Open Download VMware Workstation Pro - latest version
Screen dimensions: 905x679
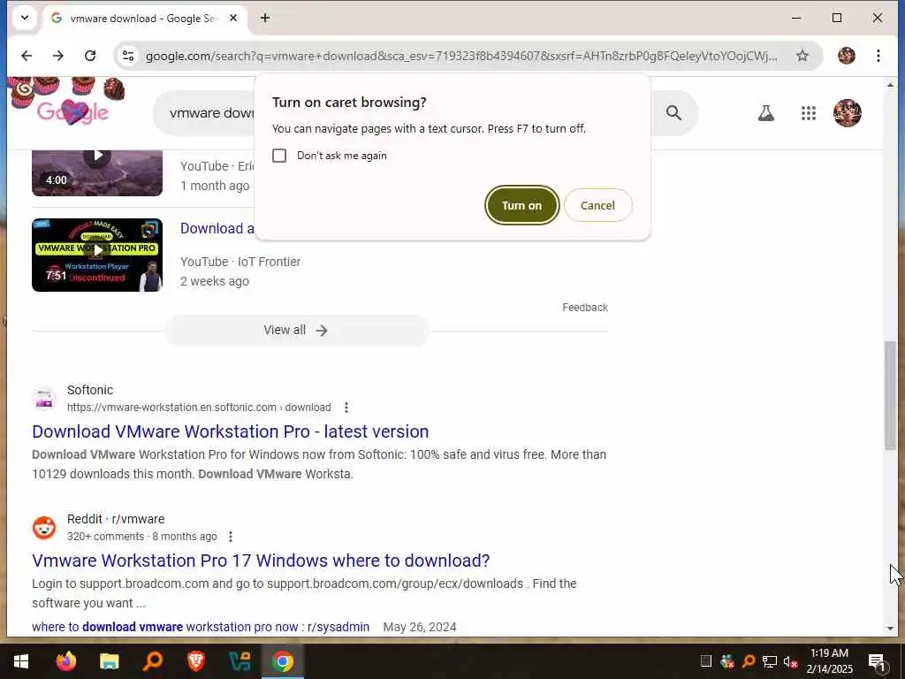(x=231, y=431)
